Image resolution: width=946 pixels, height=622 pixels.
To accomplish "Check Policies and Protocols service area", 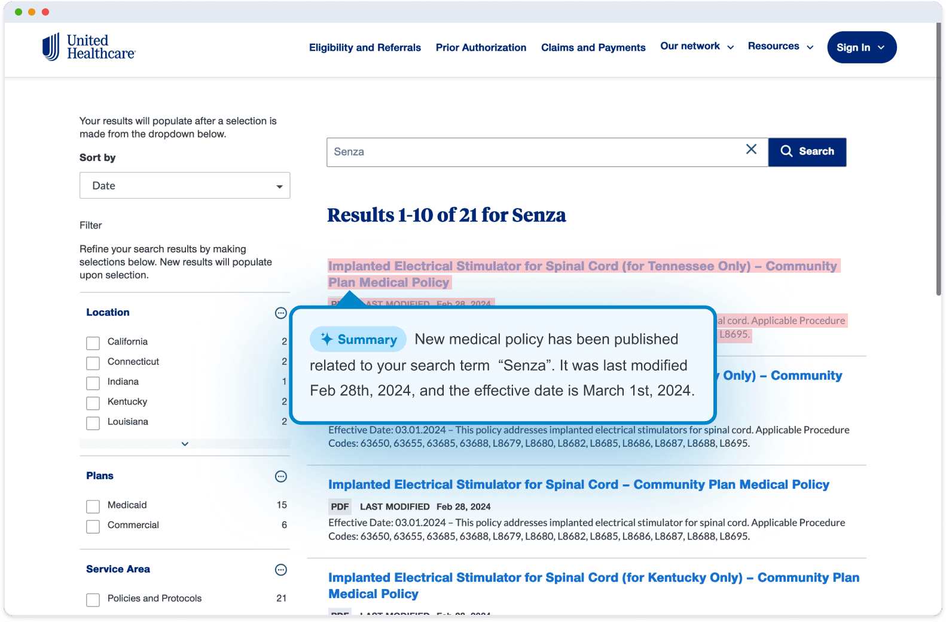I will coord(93,600).
